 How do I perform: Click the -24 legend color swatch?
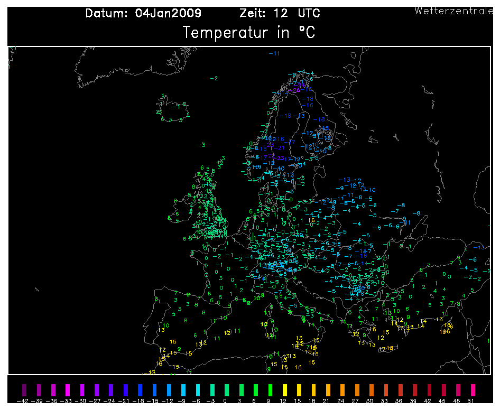coord(111,390)
